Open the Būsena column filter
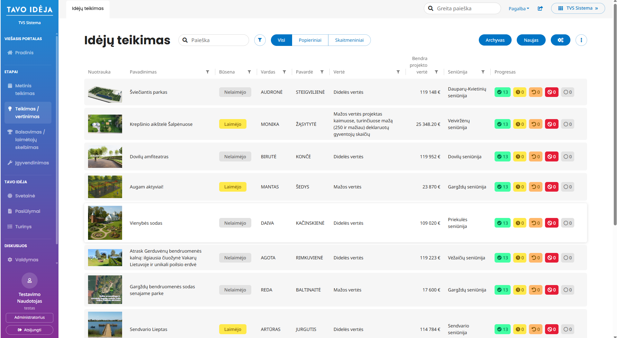The image size is (617, 338). (249, 72)
